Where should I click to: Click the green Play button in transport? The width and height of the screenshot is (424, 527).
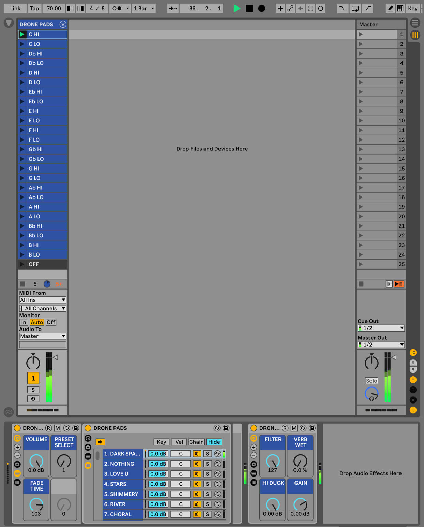coord(237,8)
